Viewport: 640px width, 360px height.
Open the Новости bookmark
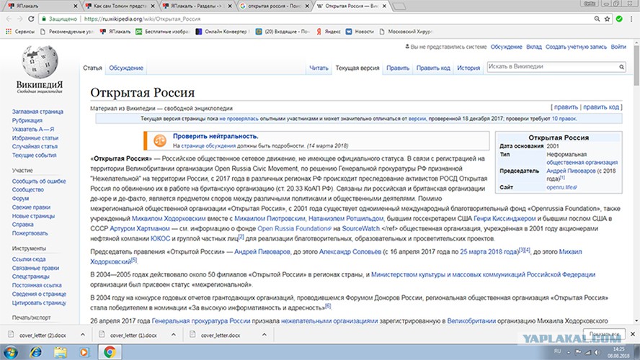pos(360,32)
